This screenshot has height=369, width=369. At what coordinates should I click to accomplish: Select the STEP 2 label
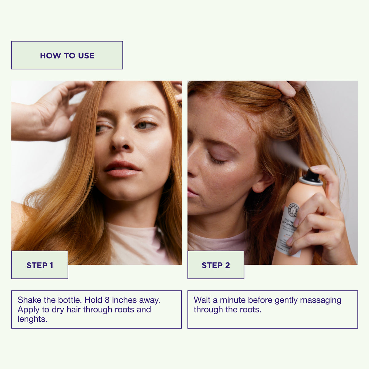[x=216, y=265]
